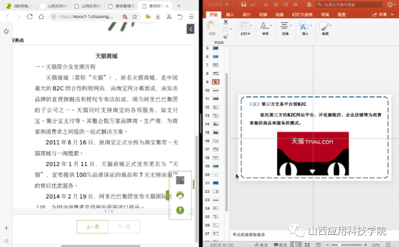The image size is (399, 247).
Task: Click the Save icon in PowerPoint title bar
Action: point(243,4)
